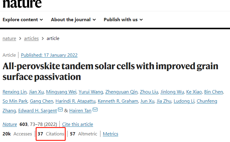This screenshot has height=142, width=230.
Task: Click the Hairen Tan author link
Action: click(80, 111)
